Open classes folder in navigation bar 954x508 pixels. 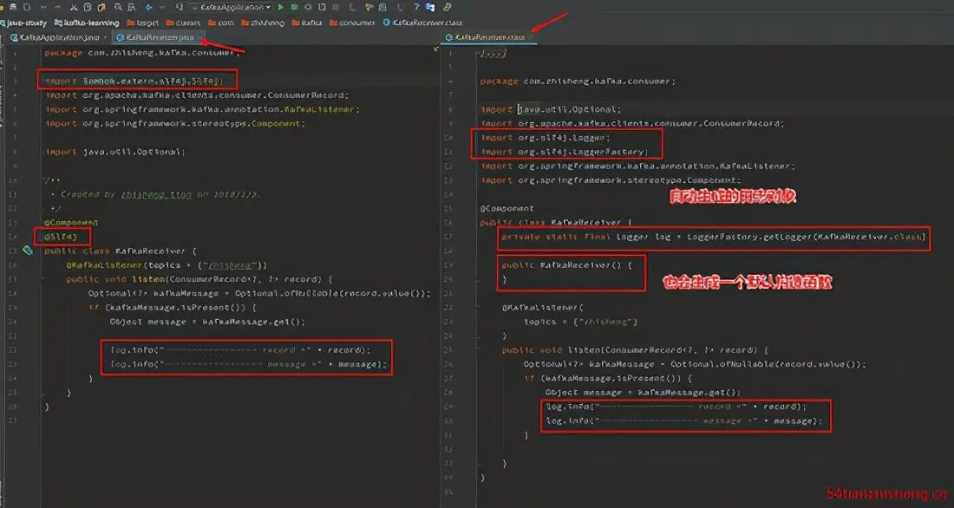183,23
